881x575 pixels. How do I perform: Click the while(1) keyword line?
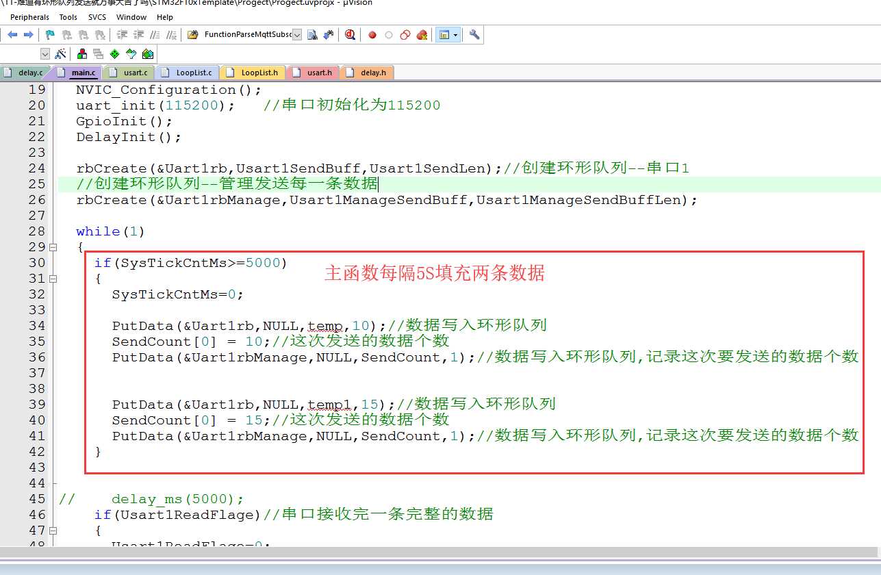[x=110, y=231]
